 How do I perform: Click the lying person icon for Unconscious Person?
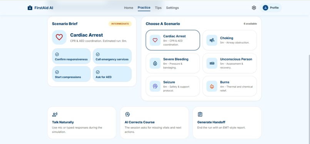(212, 63)
